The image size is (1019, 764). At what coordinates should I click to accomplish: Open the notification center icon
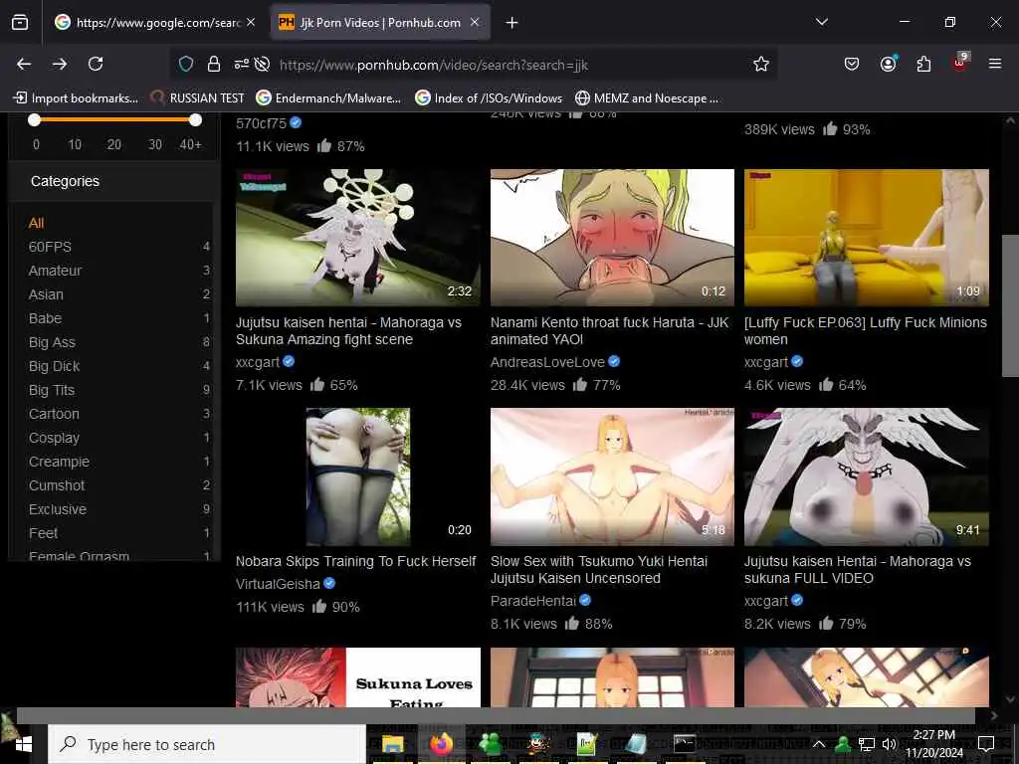pos(986,744)
